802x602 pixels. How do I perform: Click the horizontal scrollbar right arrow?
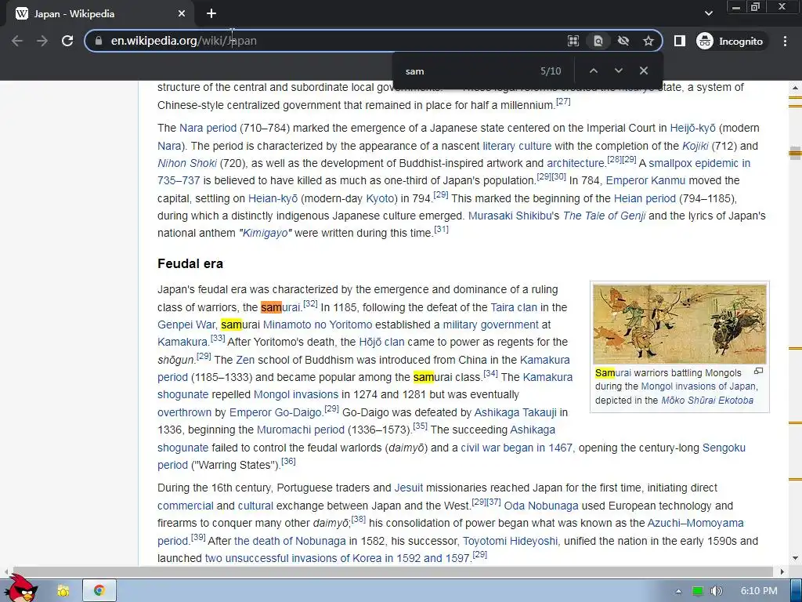(782, 571)
